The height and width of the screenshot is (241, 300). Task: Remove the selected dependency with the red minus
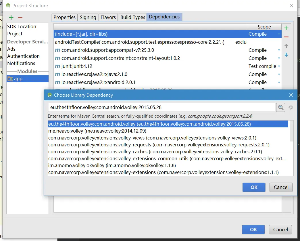286,37
